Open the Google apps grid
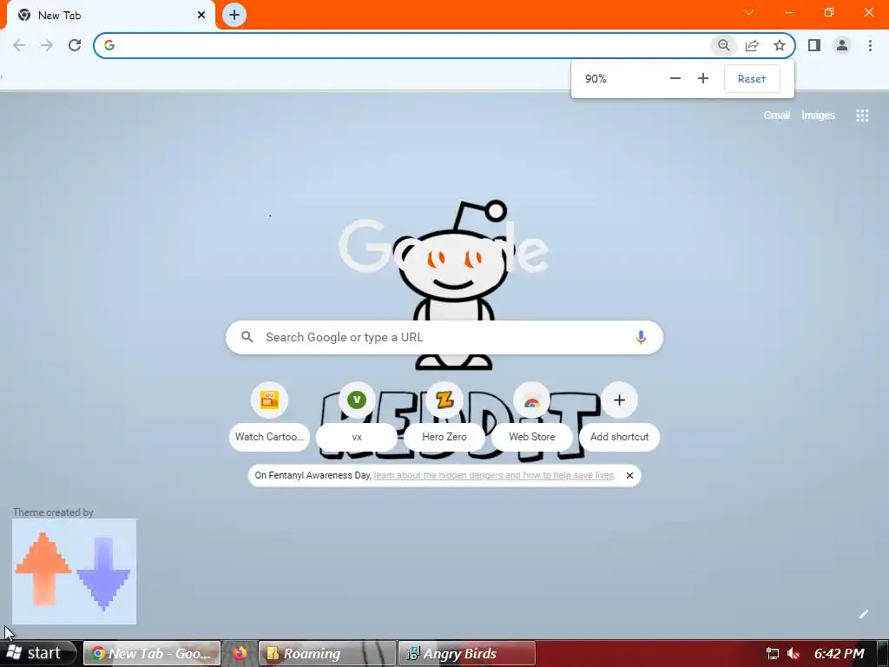The width and height of the screenshot is (889, 667). (862, 116)
